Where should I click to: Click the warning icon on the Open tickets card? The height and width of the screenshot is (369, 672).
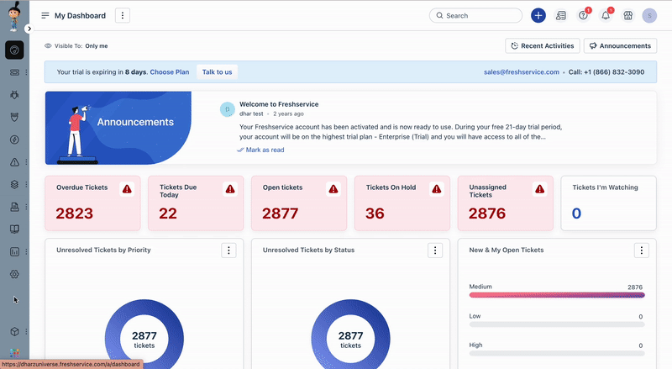coord(333,189)
